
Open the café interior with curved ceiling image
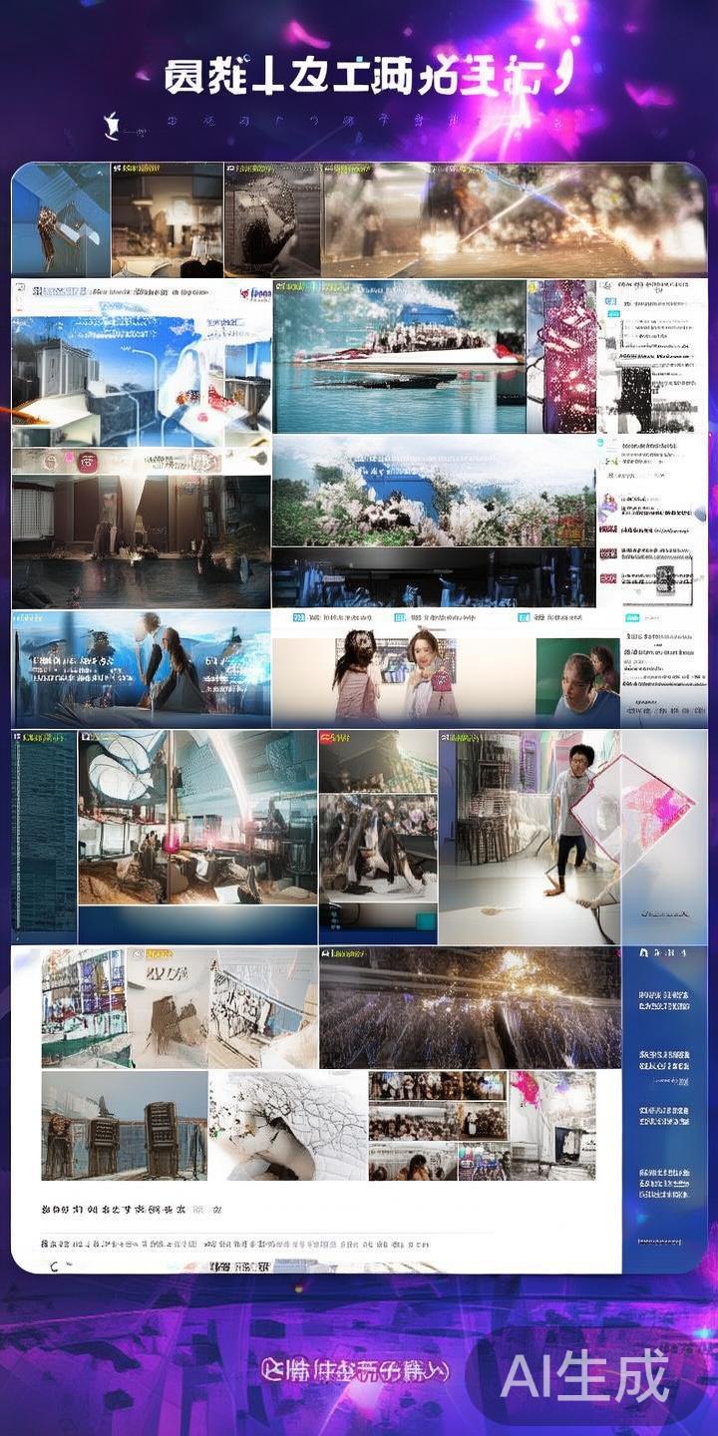click(197, 818)
